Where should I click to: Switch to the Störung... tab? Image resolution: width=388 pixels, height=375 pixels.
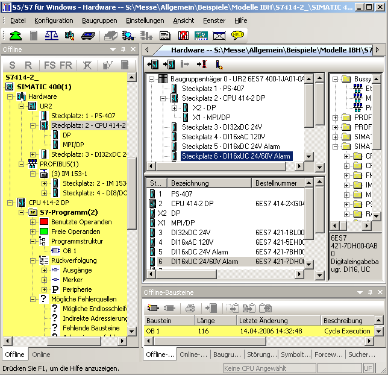pos(261,355)
